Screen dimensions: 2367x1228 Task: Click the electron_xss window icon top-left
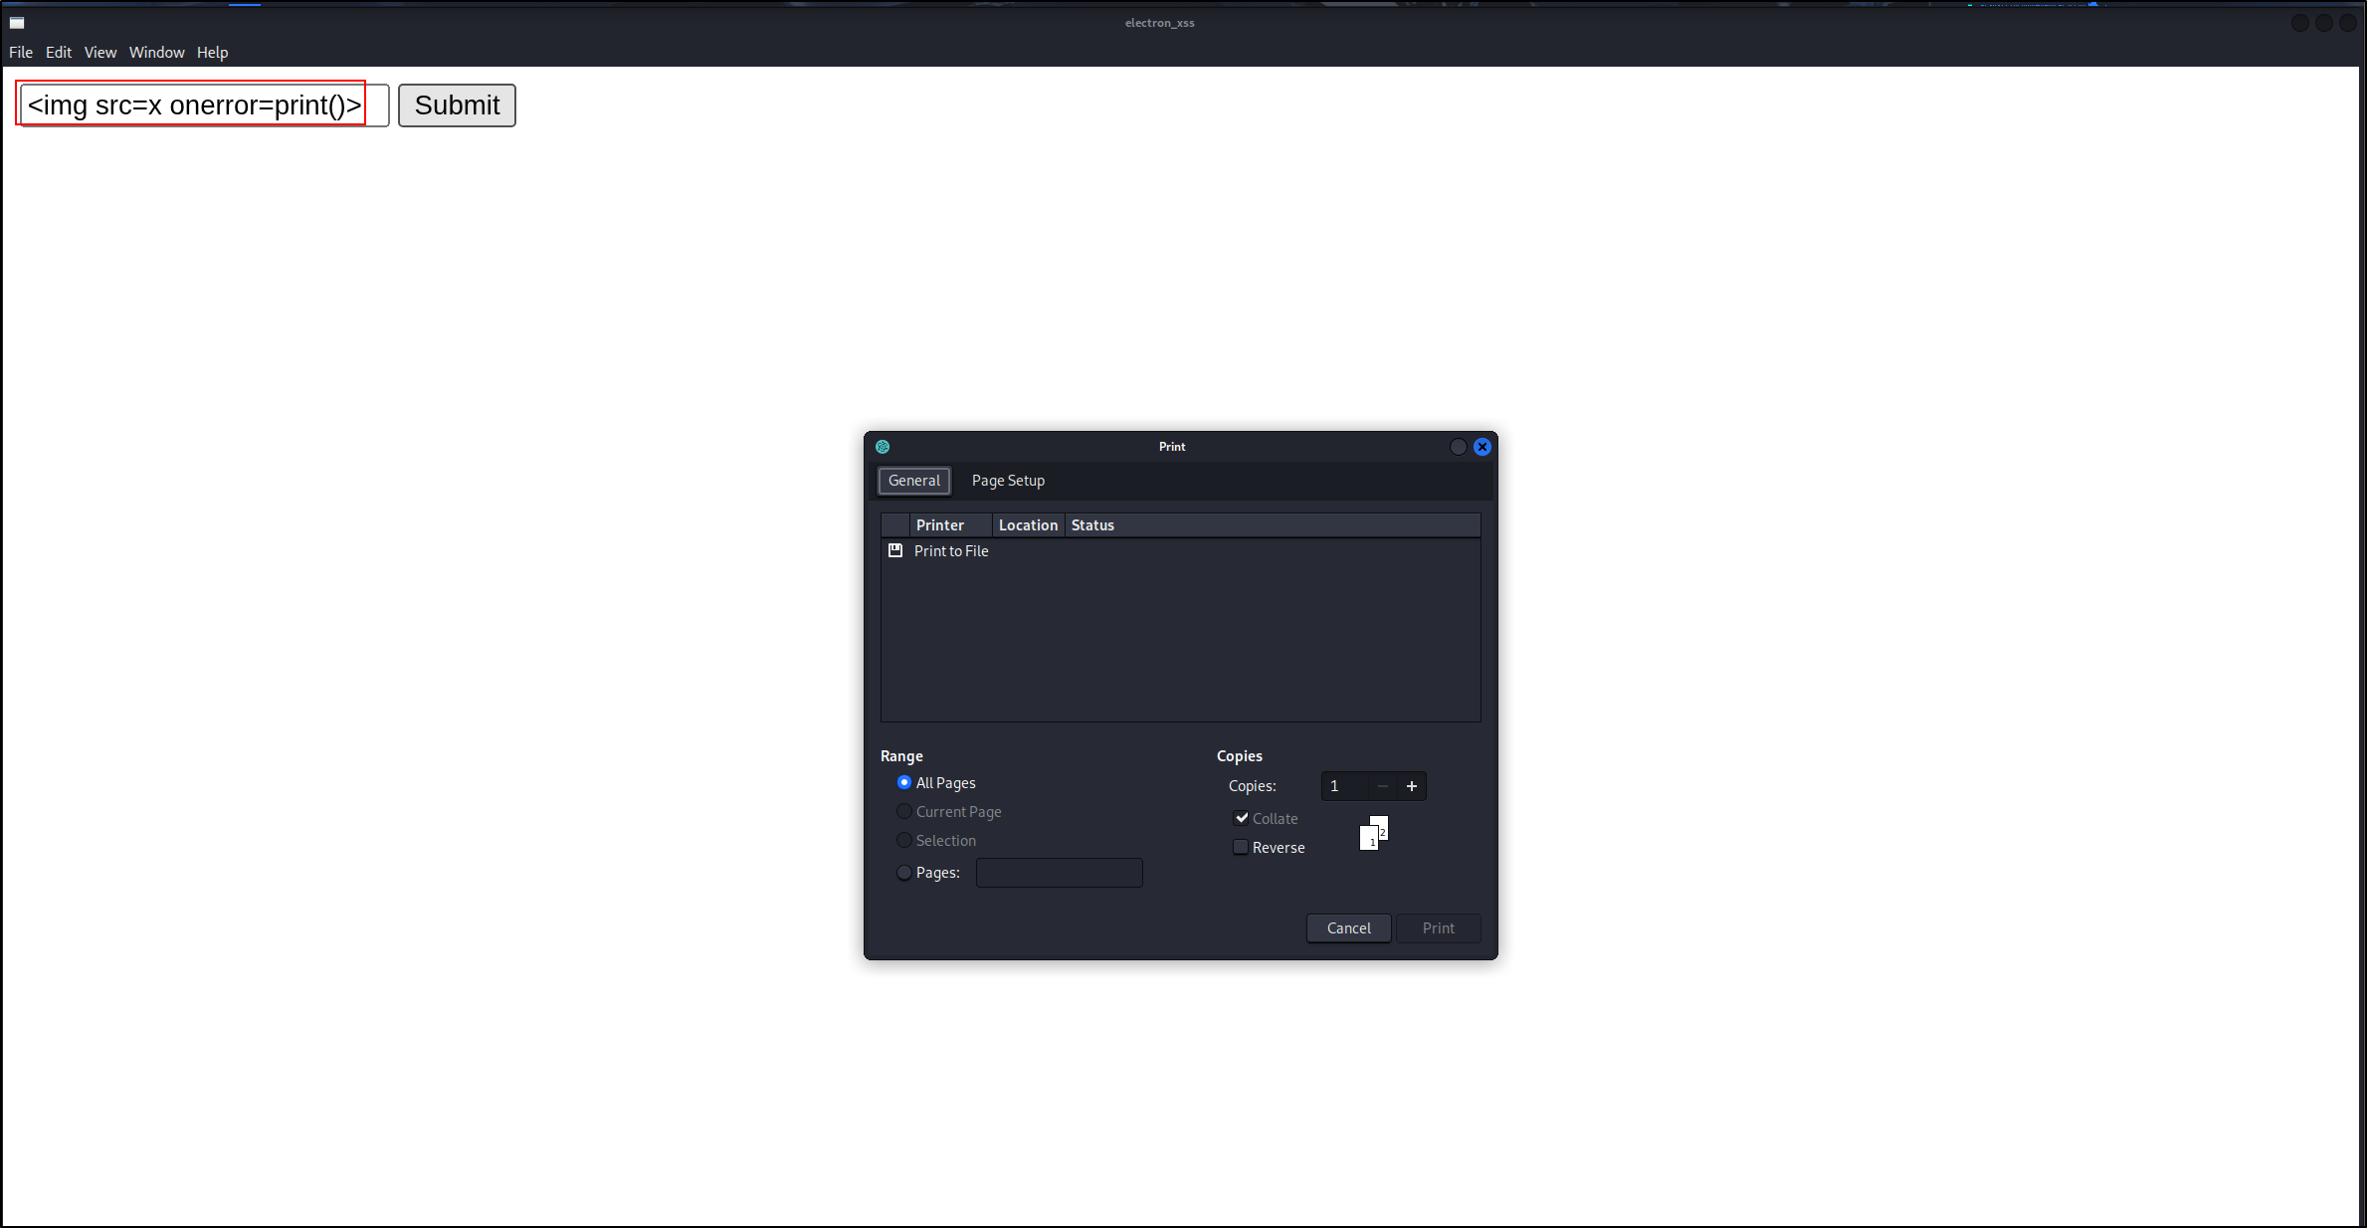click(17, 22)
